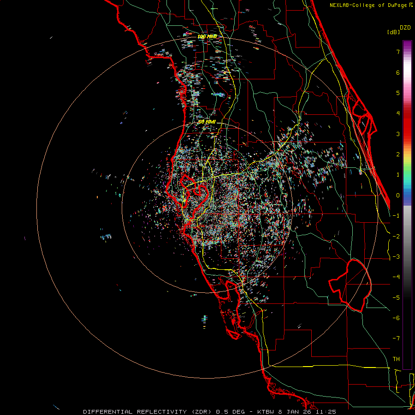
Task: Click the Lake Okeechobee outline on map
Action: pyautogui.click(x=350, y=285)
